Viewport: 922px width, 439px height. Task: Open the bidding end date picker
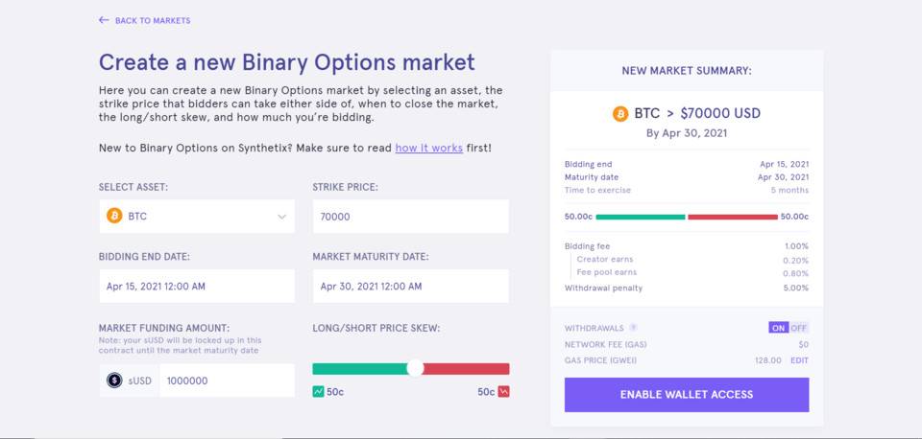tap(197, 287)
